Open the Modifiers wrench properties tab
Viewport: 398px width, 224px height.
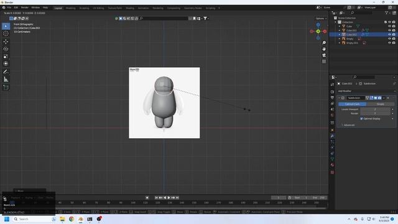click(332, 136)
